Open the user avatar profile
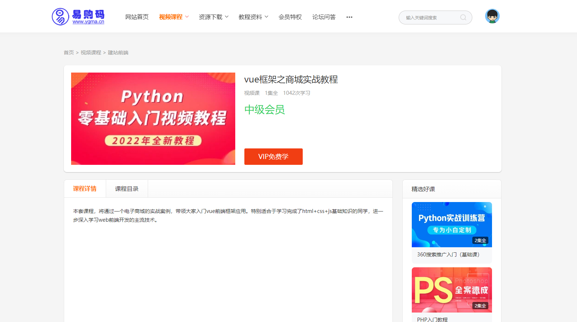 492,16
